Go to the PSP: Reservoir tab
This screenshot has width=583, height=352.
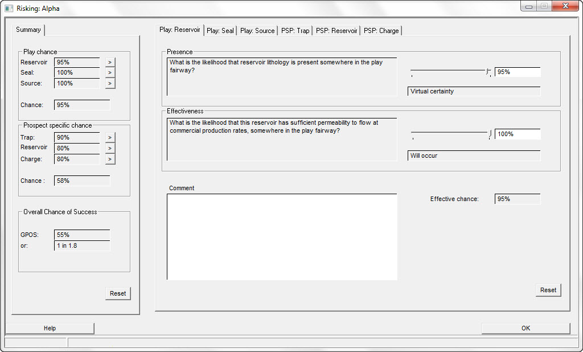tap(336, 31)
